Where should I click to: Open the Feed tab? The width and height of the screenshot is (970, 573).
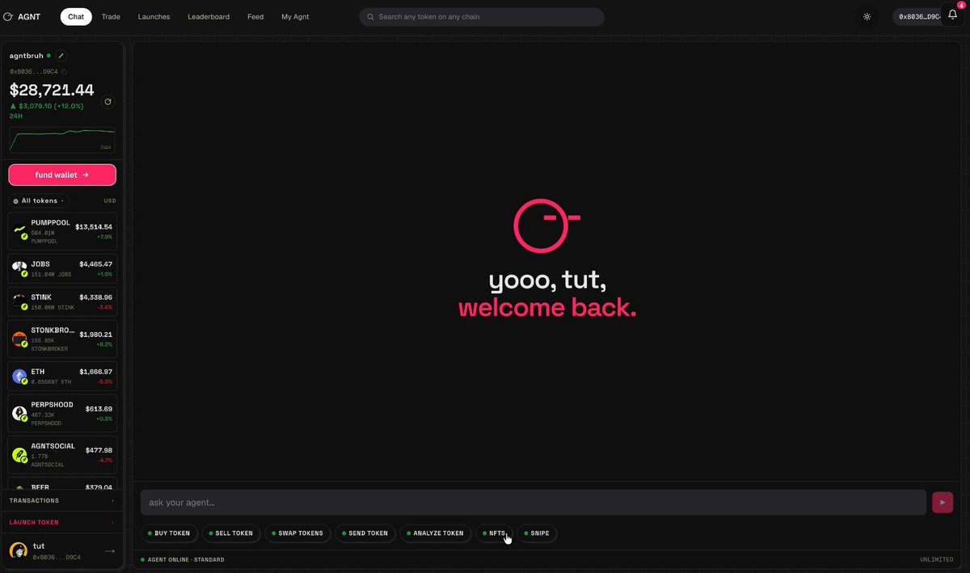coord(255,16)
